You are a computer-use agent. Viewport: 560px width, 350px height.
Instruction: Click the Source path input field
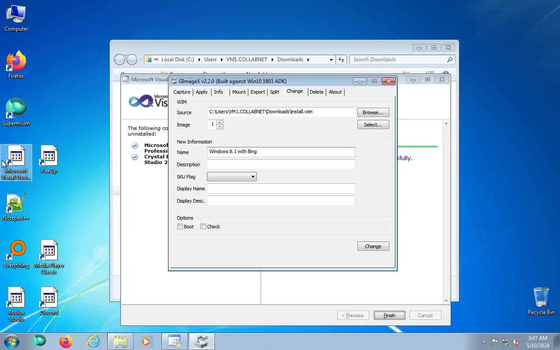[x=281, y=112]
